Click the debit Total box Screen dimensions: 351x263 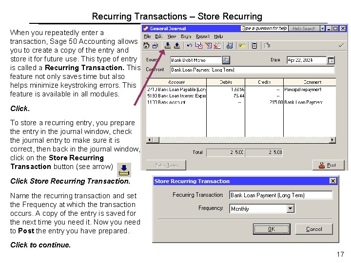click(x=225, y=152)
